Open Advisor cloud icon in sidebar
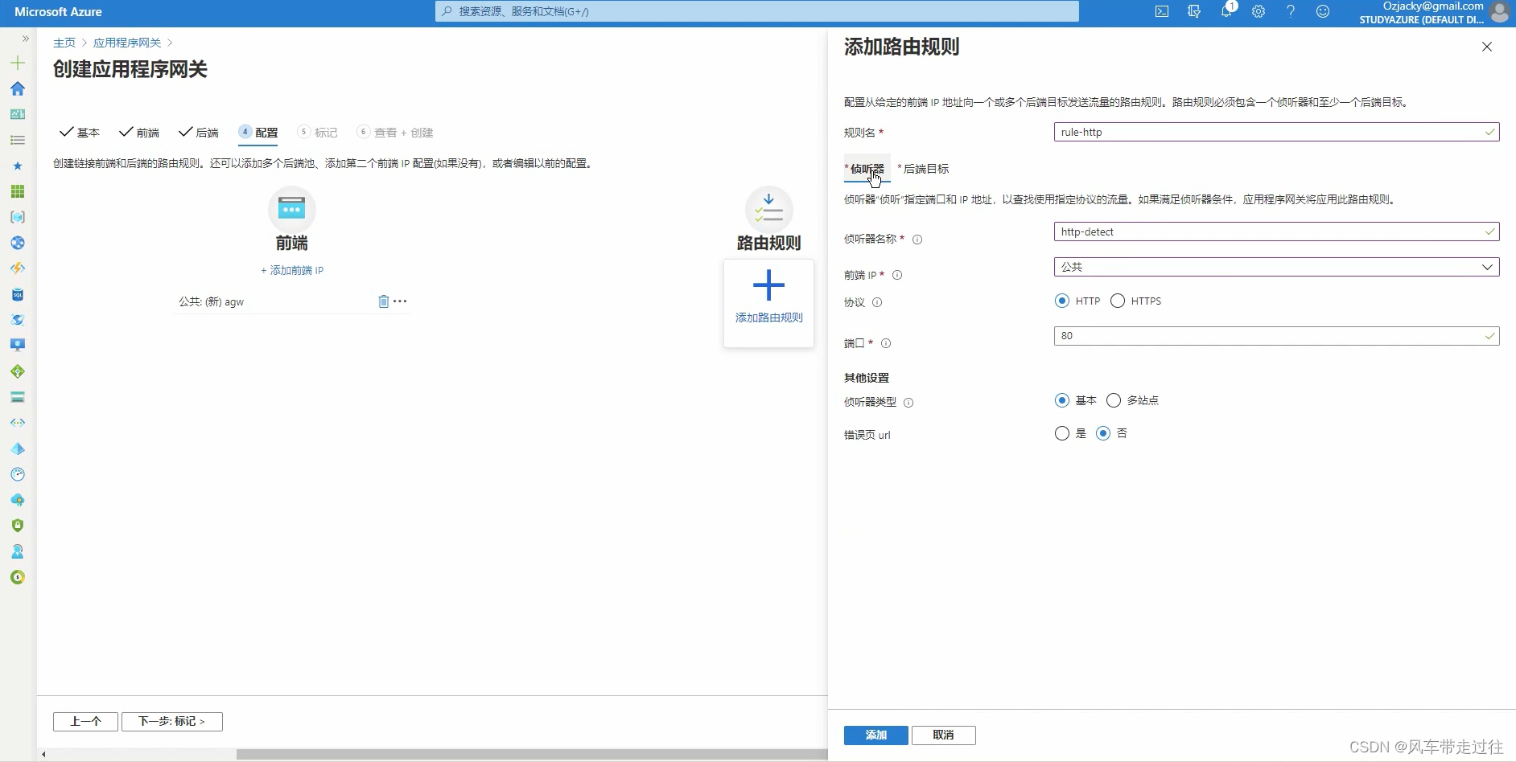This screenshot has width=1516, height=762. click(18, 500)
